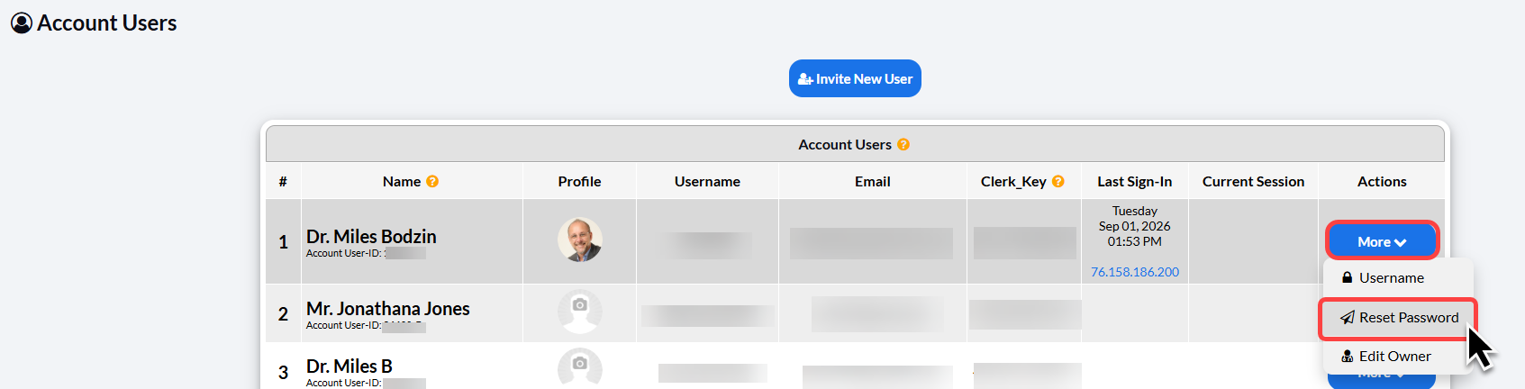This screenshot has width=1525, height=389.
Task: Expand the More dropdown for Miles Bodzin
Action: [1382, 241]
